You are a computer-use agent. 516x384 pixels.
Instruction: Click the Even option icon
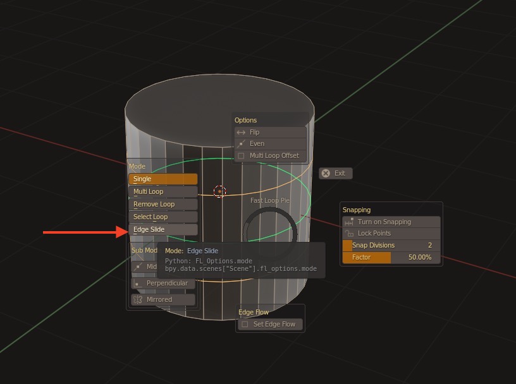point(241,143)
